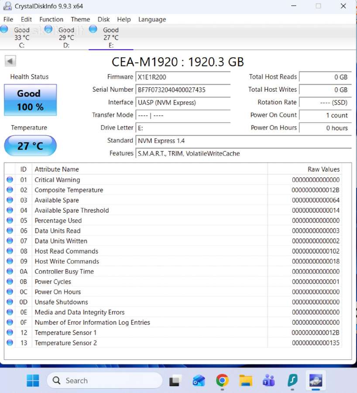
Task: Click the Features field with S.M.A.R.T., TRIM
Action: 244,153
